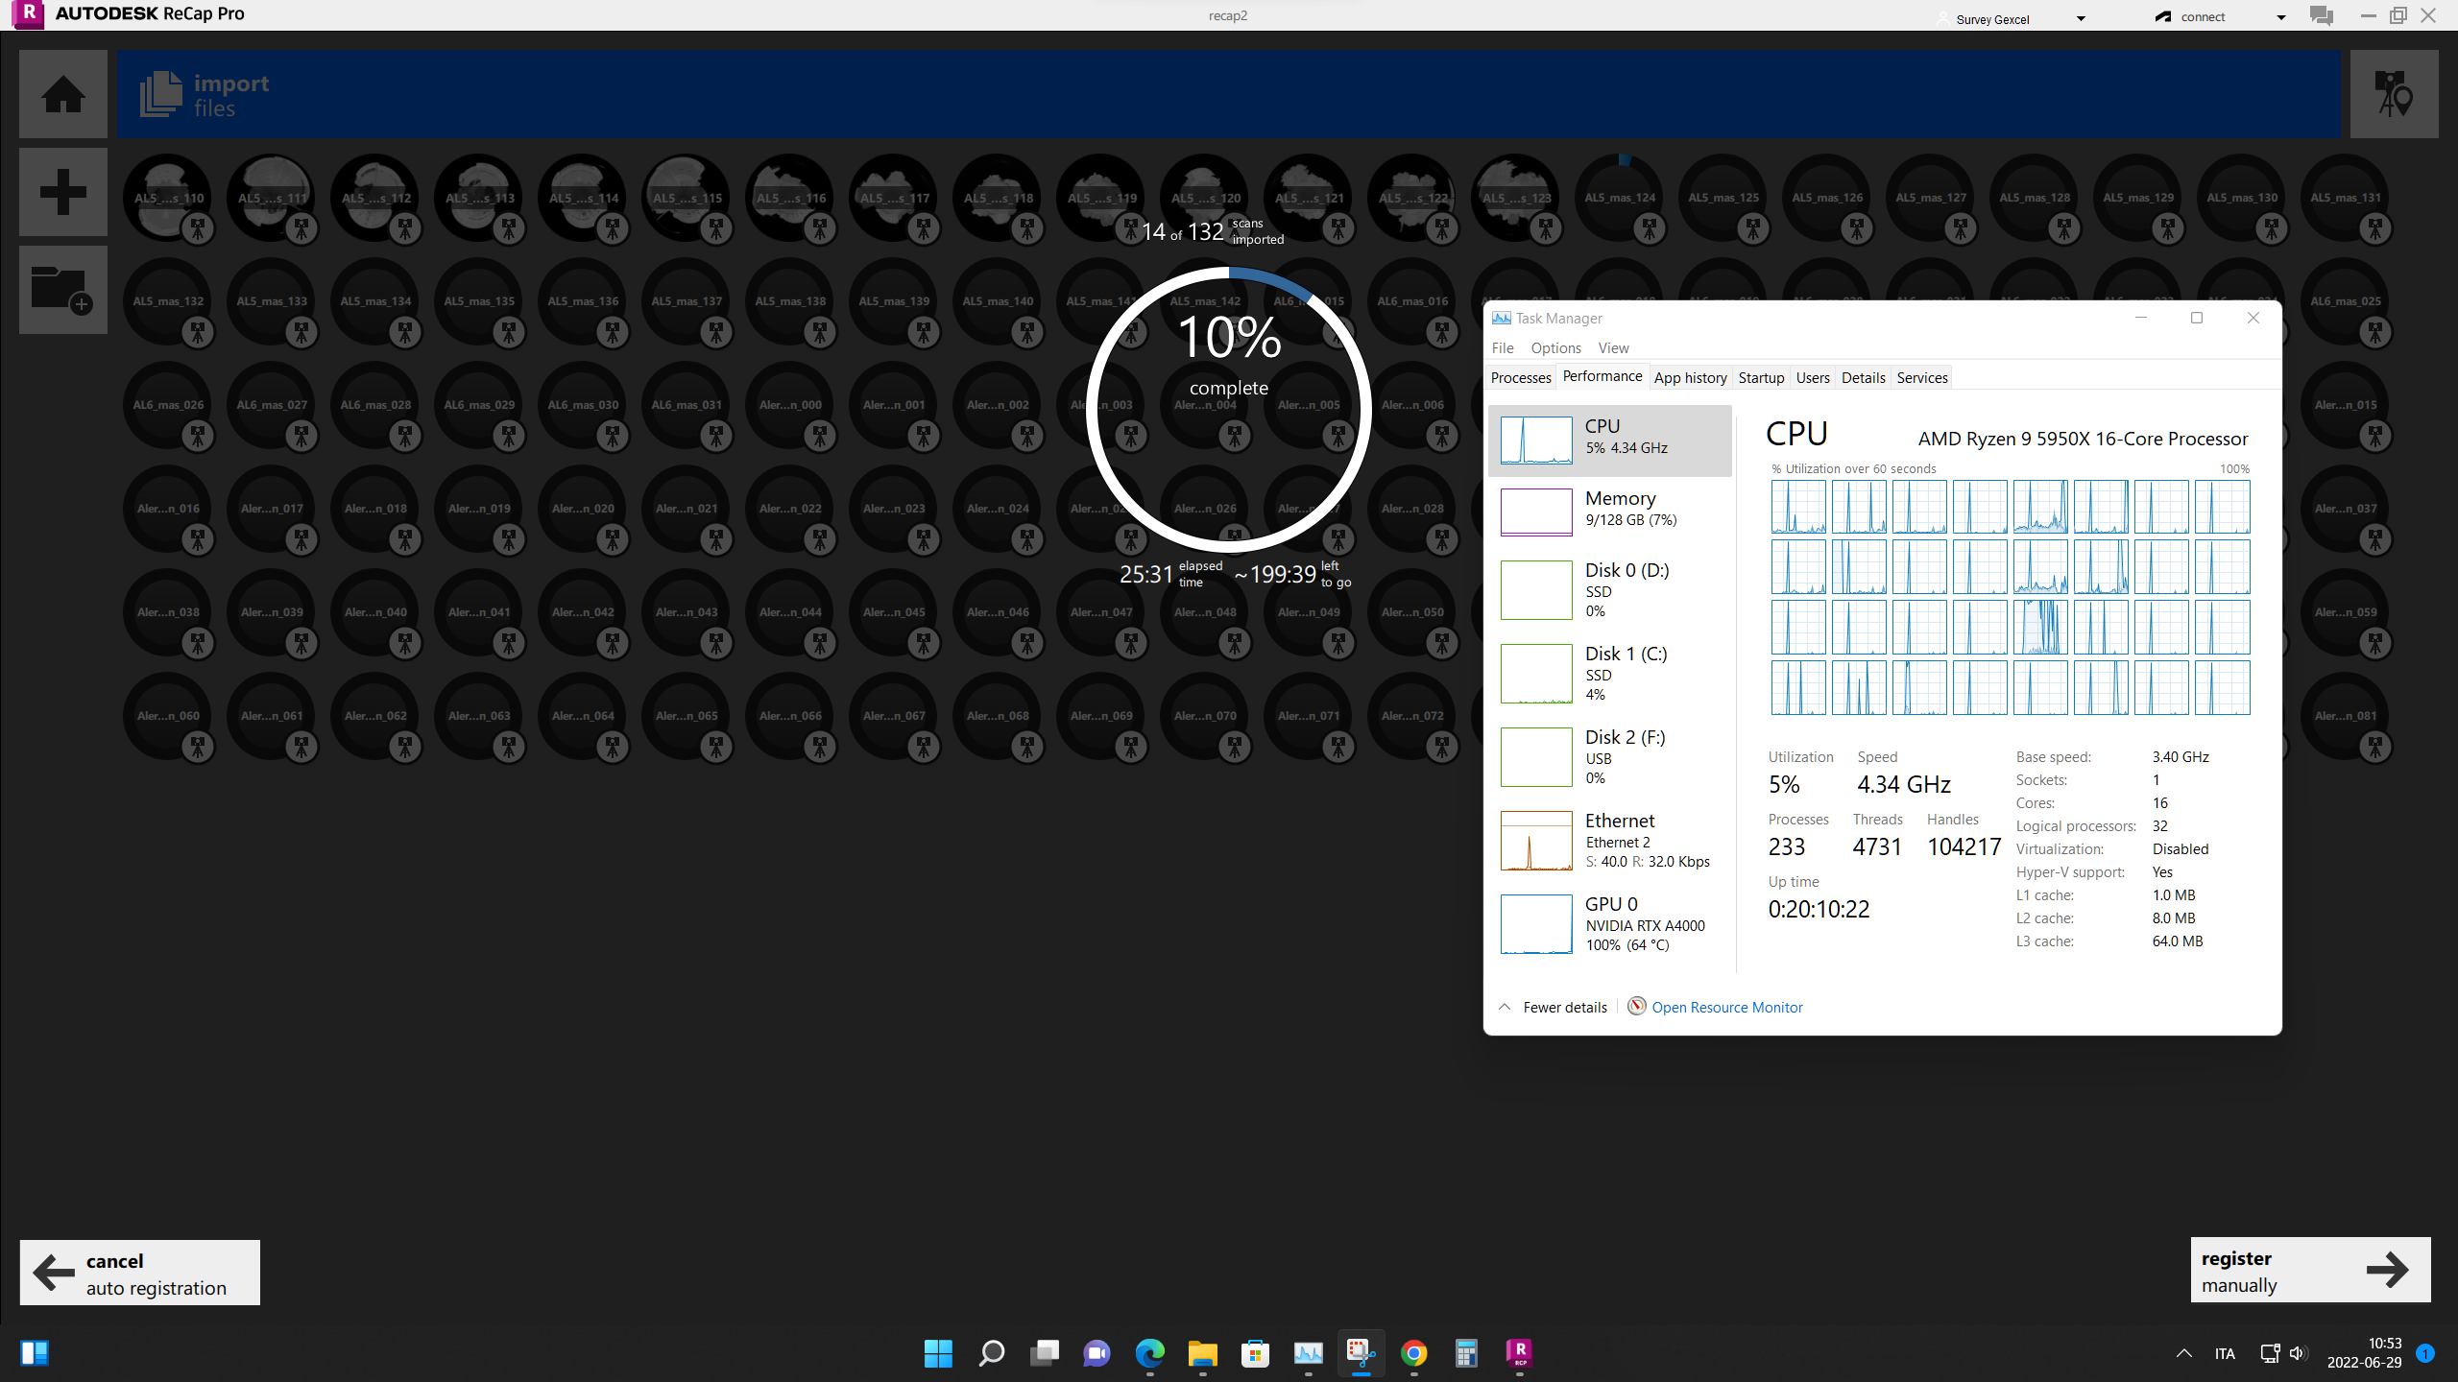The image size is (2458, 1382).
Task: Click the Task Manager taskbar icon
Action: [1308, 1353]
